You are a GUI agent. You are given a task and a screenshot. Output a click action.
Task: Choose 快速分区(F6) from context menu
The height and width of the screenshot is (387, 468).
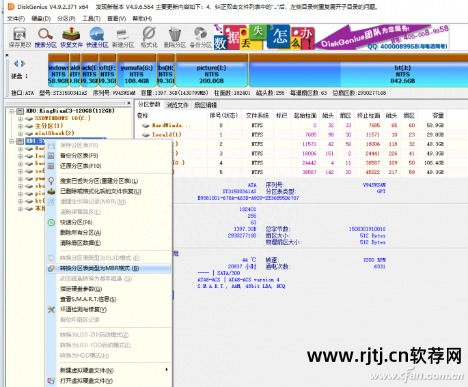coord(109,222)
